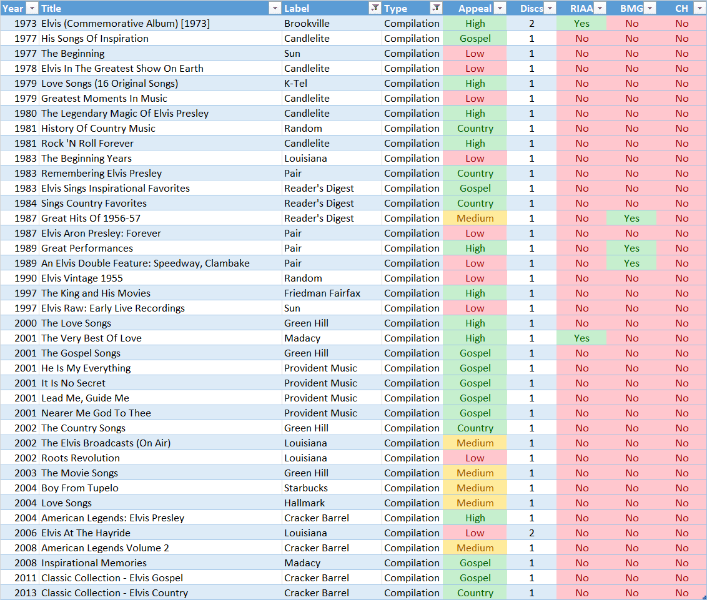Screen dimensions: 707x600
Task: Open the BMG column filter dropdown
Action: point(650,8)
